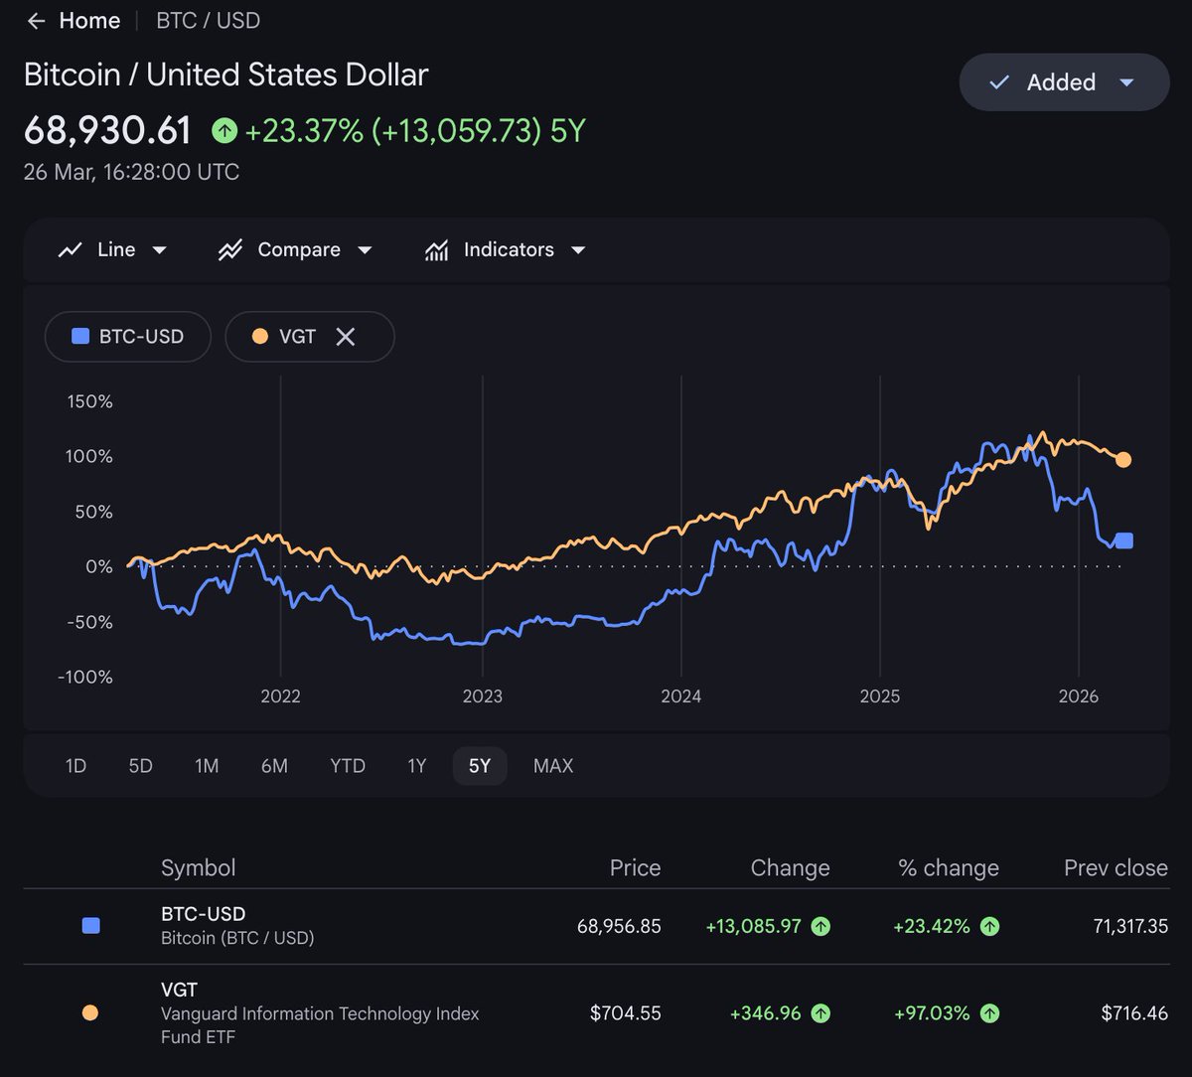Switch to 1Y time range

click(x=416, y=766)
